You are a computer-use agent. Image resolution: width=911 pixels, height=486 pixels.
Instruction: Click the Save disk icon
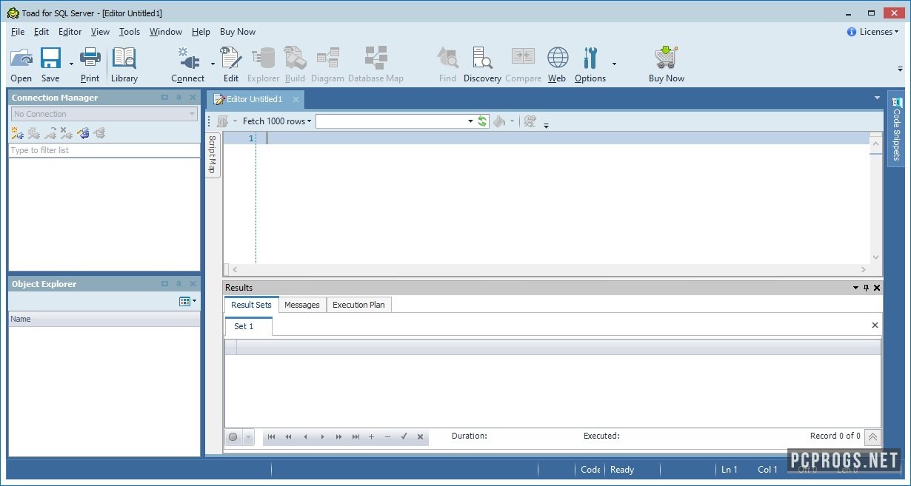50,58
